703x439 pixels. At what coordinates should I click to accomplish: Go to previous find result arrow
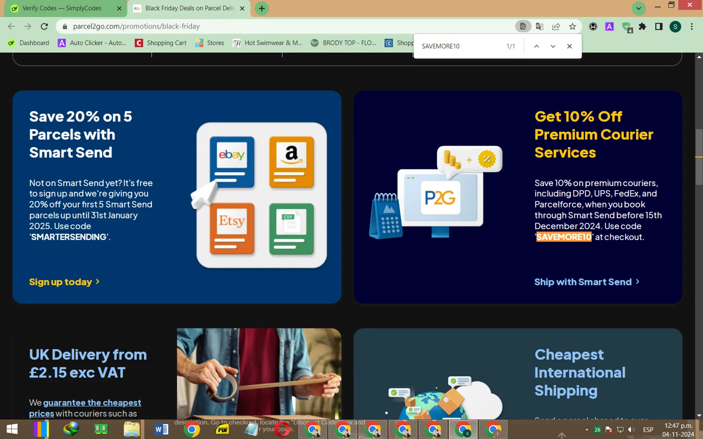(x=537, y=46)
